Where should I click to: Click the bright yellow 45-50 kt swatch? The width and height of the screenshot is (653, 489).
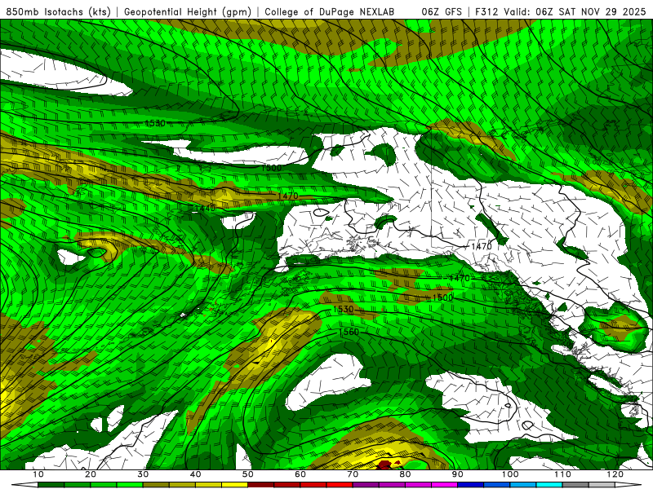click(x=234, y=485)
